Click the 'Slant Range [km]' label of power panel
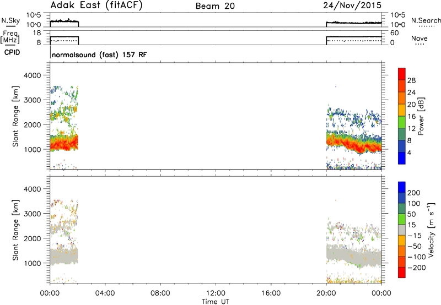Viewport: 441px width, 305px height. coord(15,116)
